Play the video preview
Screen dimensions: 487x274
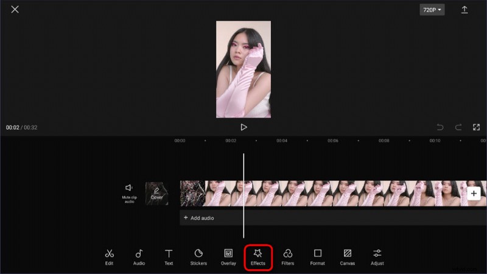[x=244, y=127]
